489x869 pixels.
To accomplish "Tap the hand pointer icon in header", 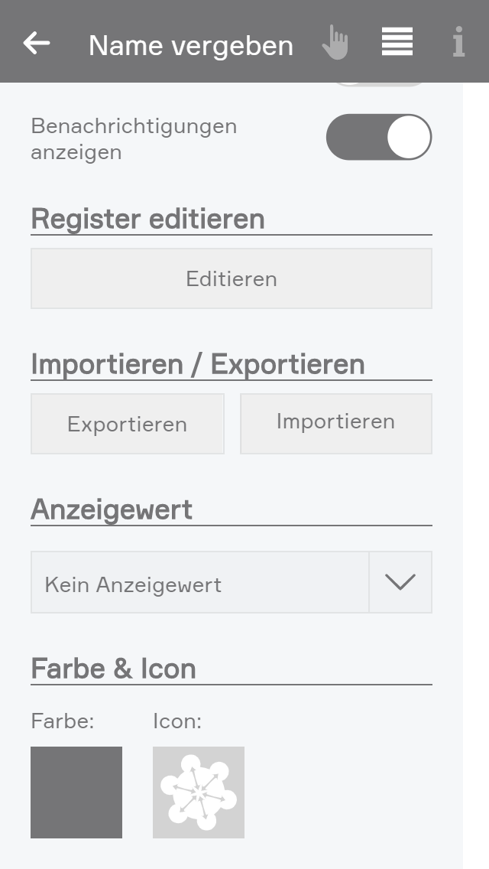I will pos(335,43).
